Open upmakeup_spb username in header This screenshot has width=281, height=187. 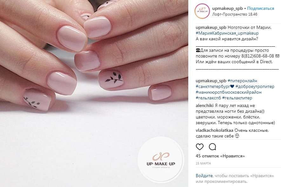tap(227, 9)
